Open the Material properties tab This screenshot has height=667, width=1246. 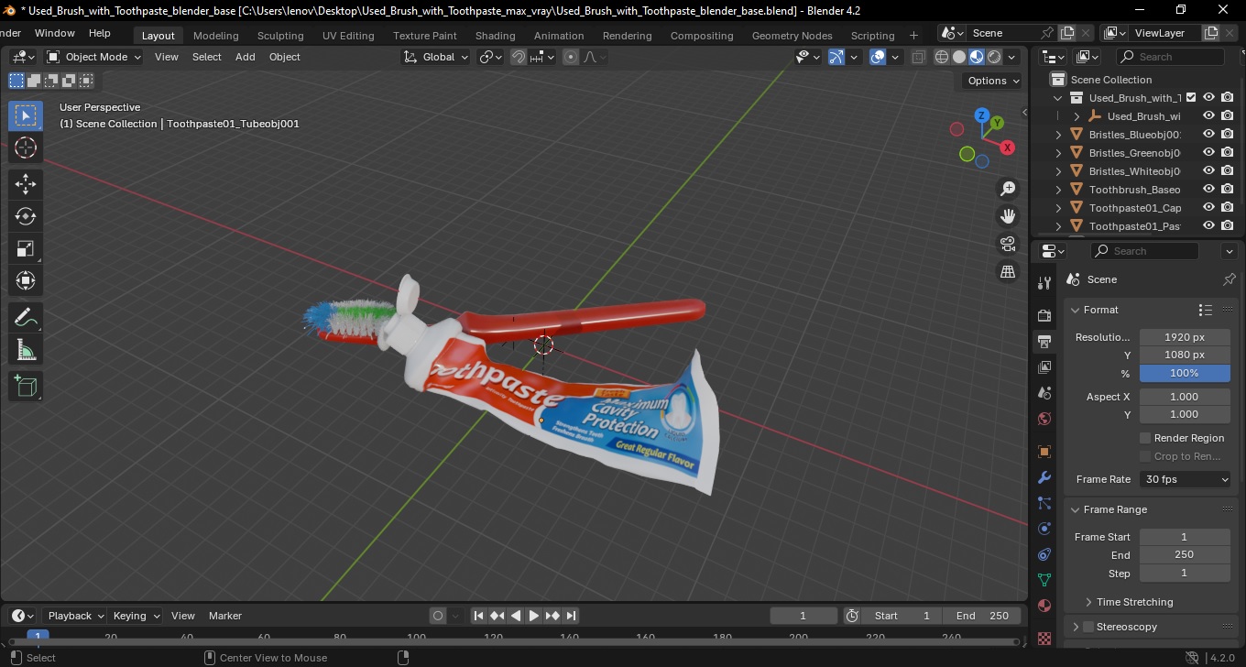(x=1044, y=606)
